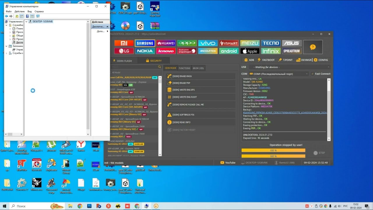Viewport: 373px width, 210px height.
Task: Click the [ODIN] READ INFO button
Action: point(200,122)
